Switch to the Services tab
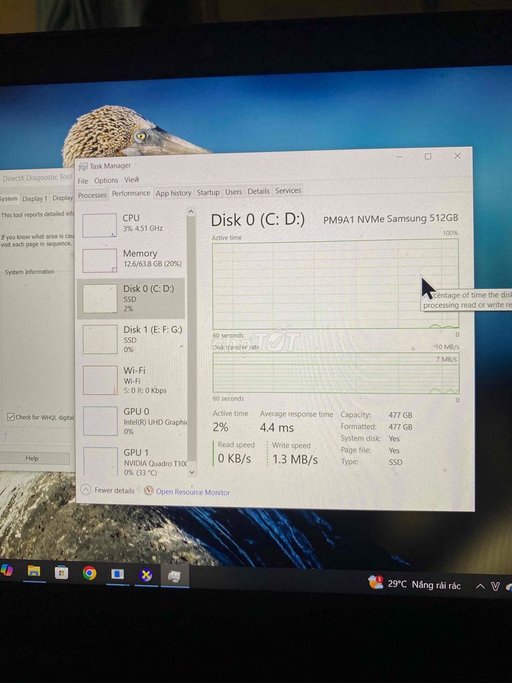The image size is (512, 683). click(288, 190)
